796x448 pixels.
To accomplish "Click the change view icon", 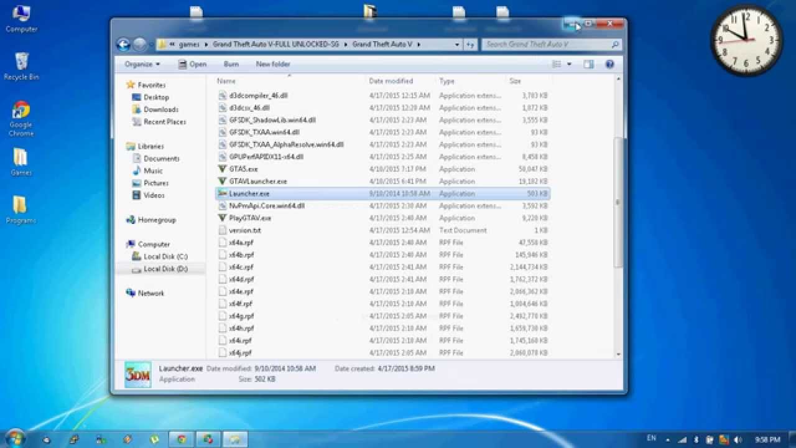I will [557, 64].
